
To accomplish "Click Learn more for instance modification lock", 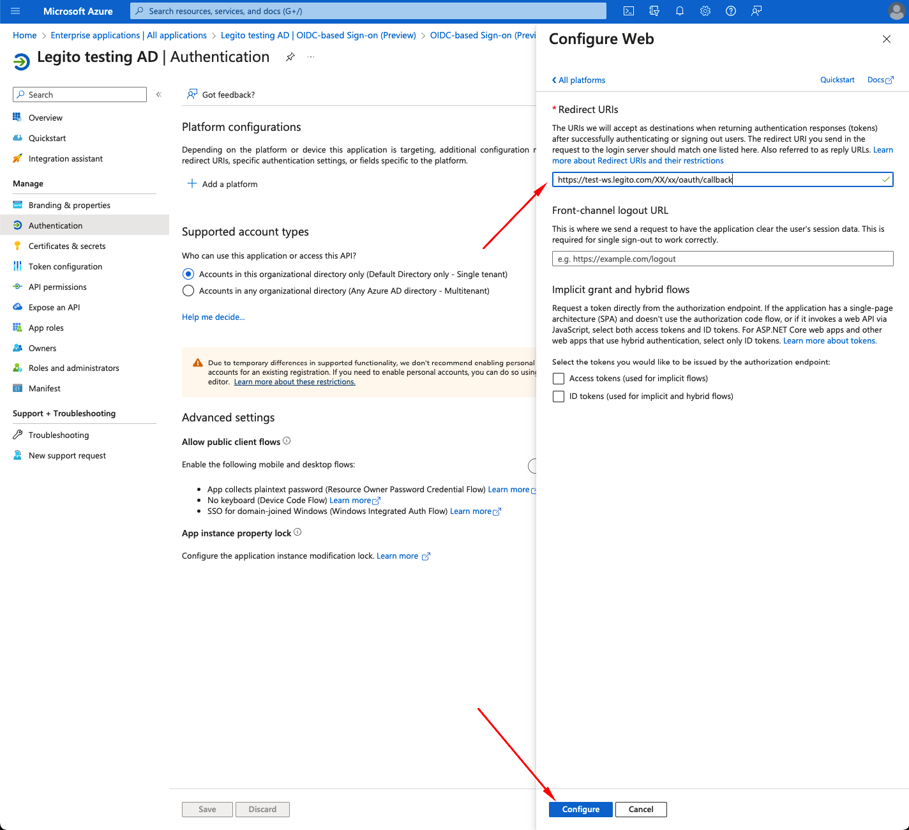I will [x=403, y=556].
